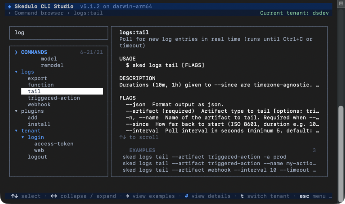Collapse the login subgroup arrow
This screenshot has width=345, height=204.
[23, 137]
